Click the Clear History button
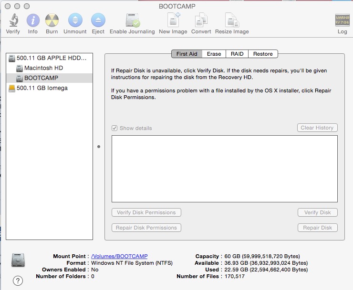 (317, 128)
